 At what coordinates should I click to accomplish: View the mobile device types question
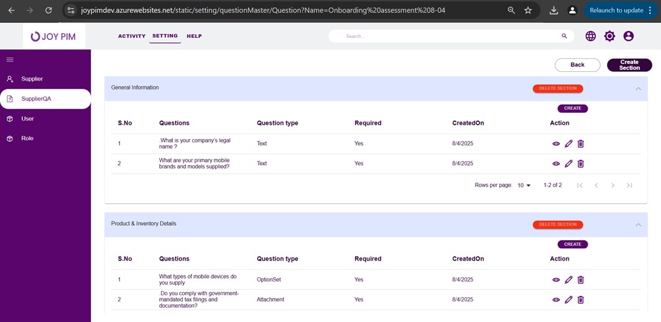[556, 280]
